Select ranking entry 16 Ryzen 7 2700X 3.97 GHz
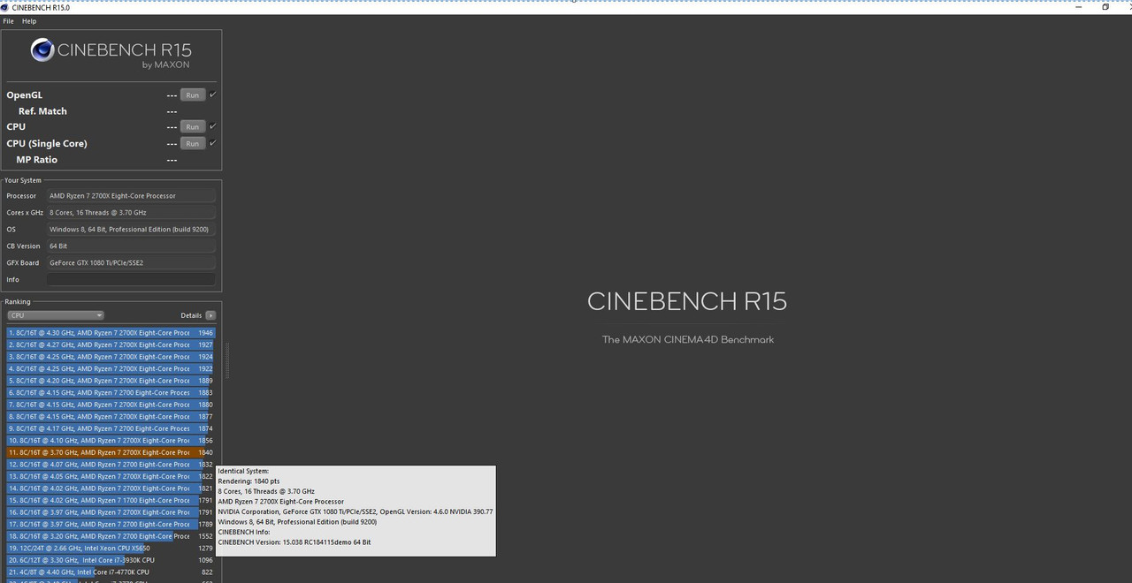Viewport: 1132px width, 583px height. [x=111, y=512]
